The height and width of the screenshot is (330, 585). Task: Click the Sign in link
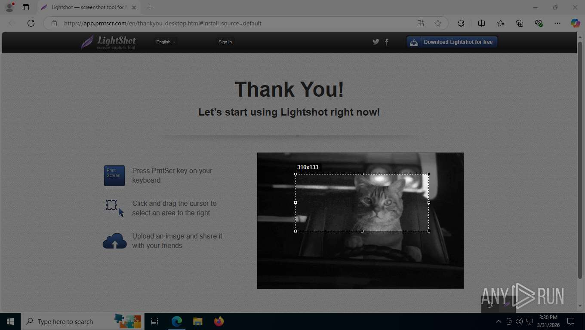point(225,42)
